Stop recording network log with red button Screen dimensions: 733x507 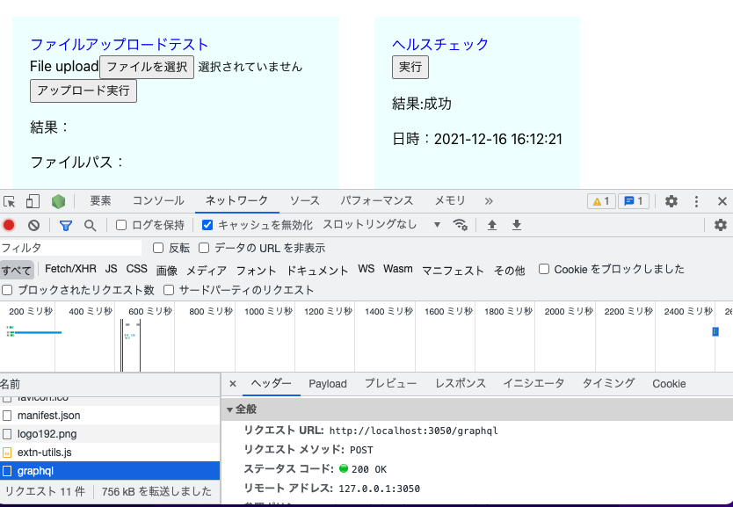[x=9, y=225]
